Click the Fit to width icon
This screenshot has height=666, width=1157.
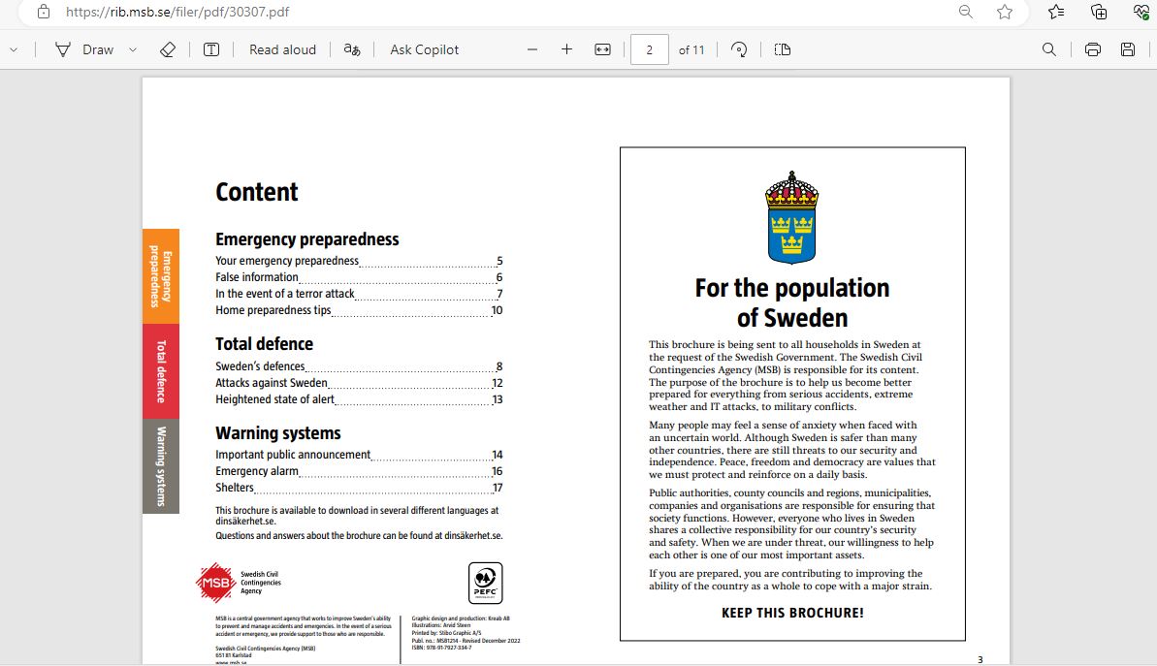[x=603, y=49]
